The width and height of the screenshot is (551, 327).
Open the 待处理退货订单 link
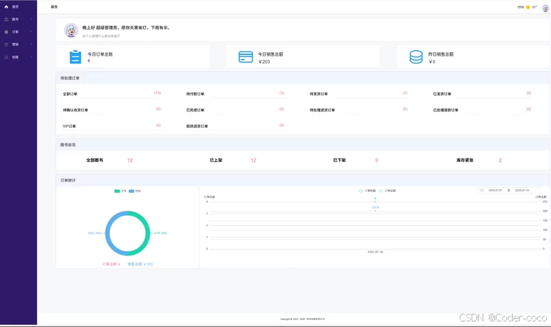coord(322,110)
